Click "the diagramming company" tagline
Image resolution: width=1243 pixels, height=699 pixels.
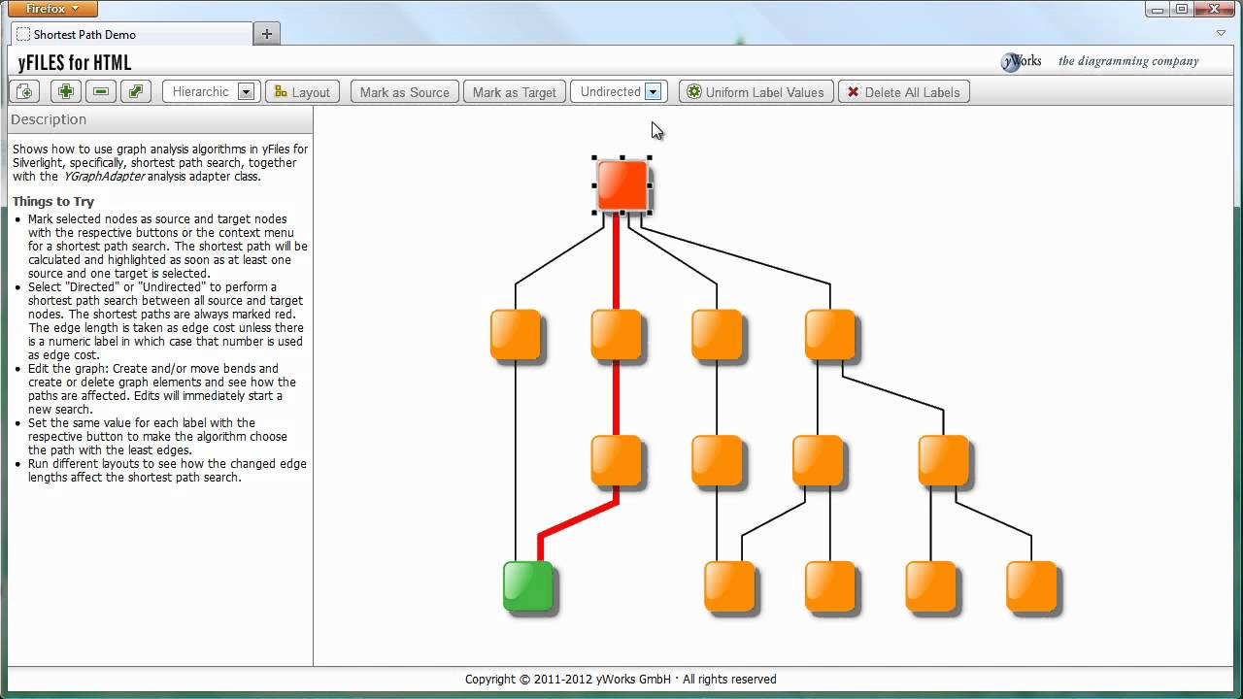click(x=1128, y=61)
